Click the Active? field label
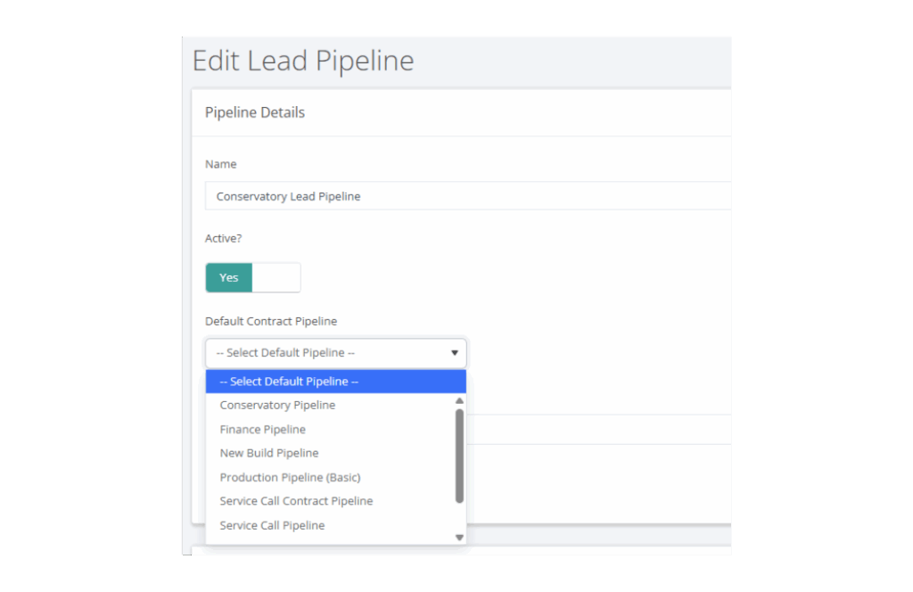 click(x=223, y=239)
